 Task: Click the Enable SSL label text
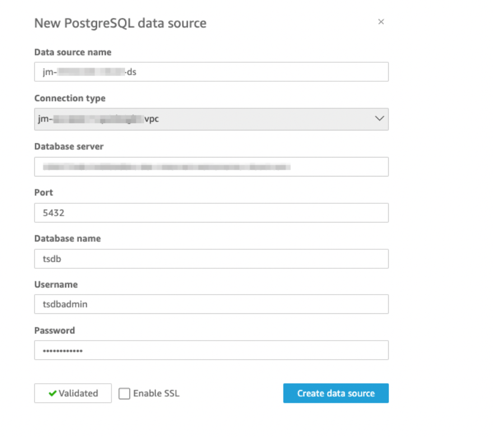point(156,393)
